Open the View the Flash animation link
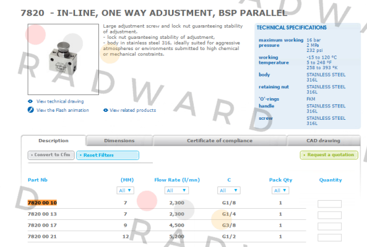This screenshot has width=367, height=247. click(x=63, y=110)
